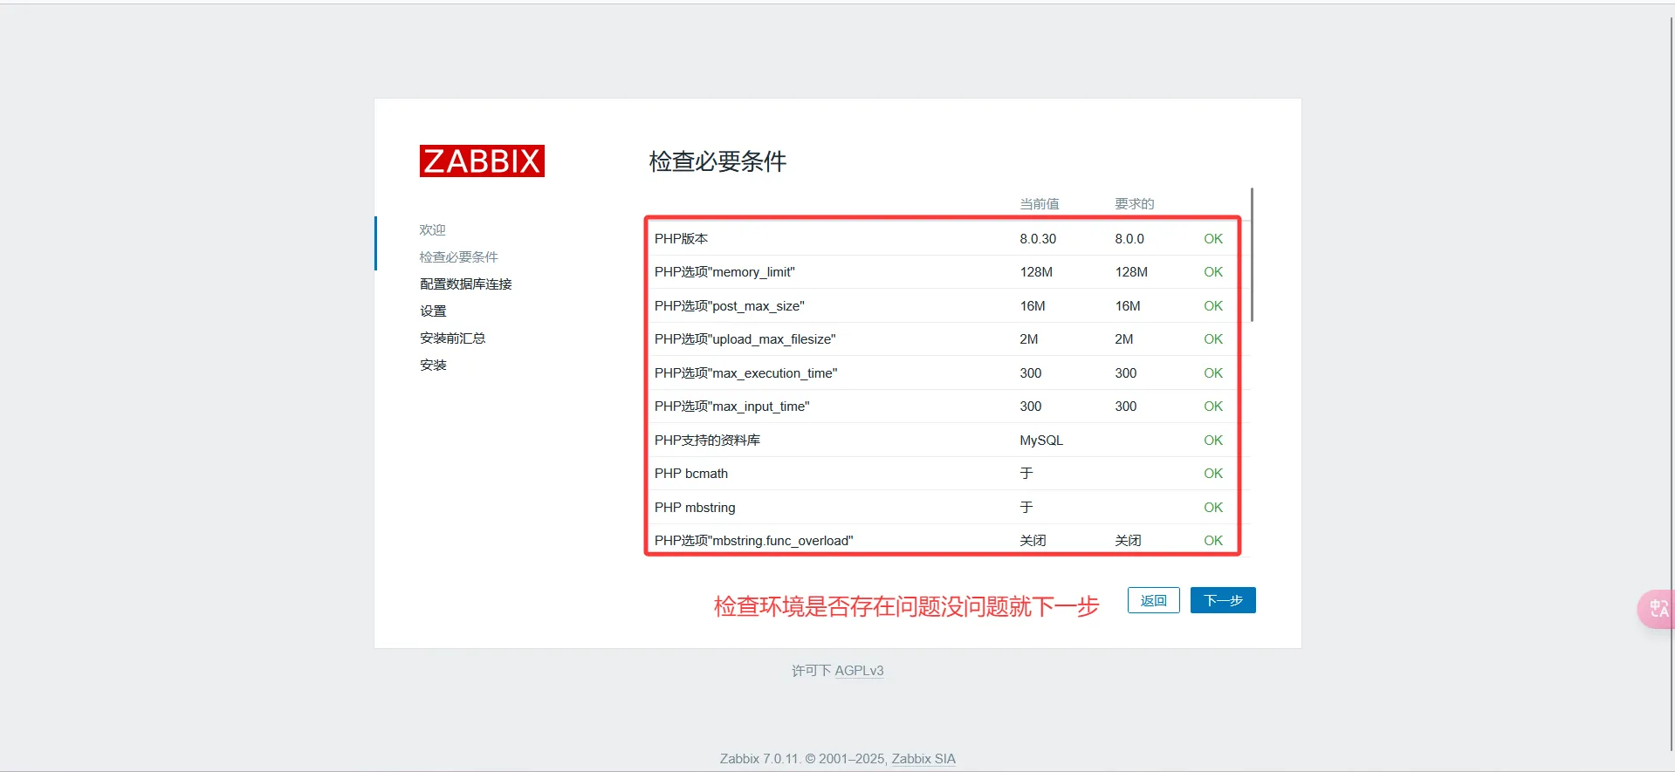Image resolution: width=1675 pixels, height=772 pixels.
Task: Click OK status for max_input_time
Action: pos(1213,406)
